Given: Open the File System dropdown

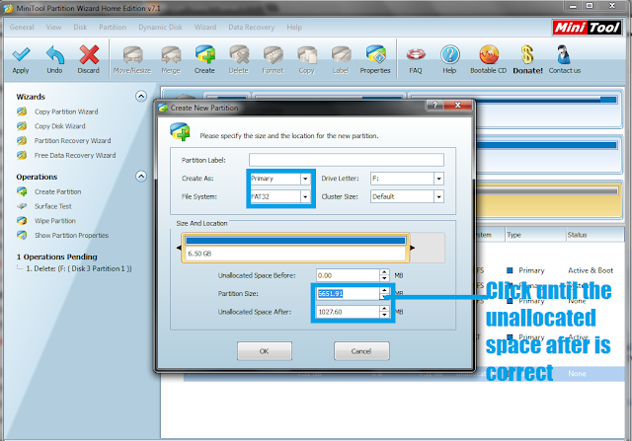Looking at the screenshot, I should [x=305, y=196].
